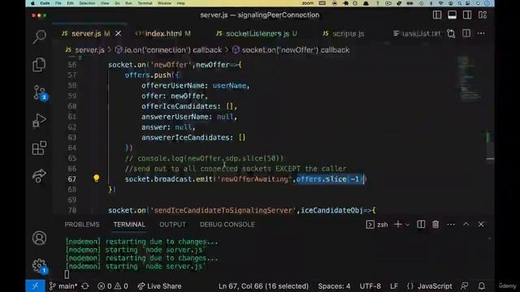Screen dimensions: 520x292
Task: Switch to the index.html tab
Action: pos(163,33)
